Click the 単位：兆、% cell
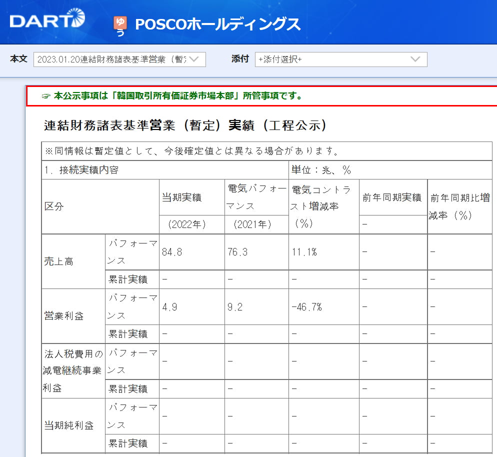 390,170
